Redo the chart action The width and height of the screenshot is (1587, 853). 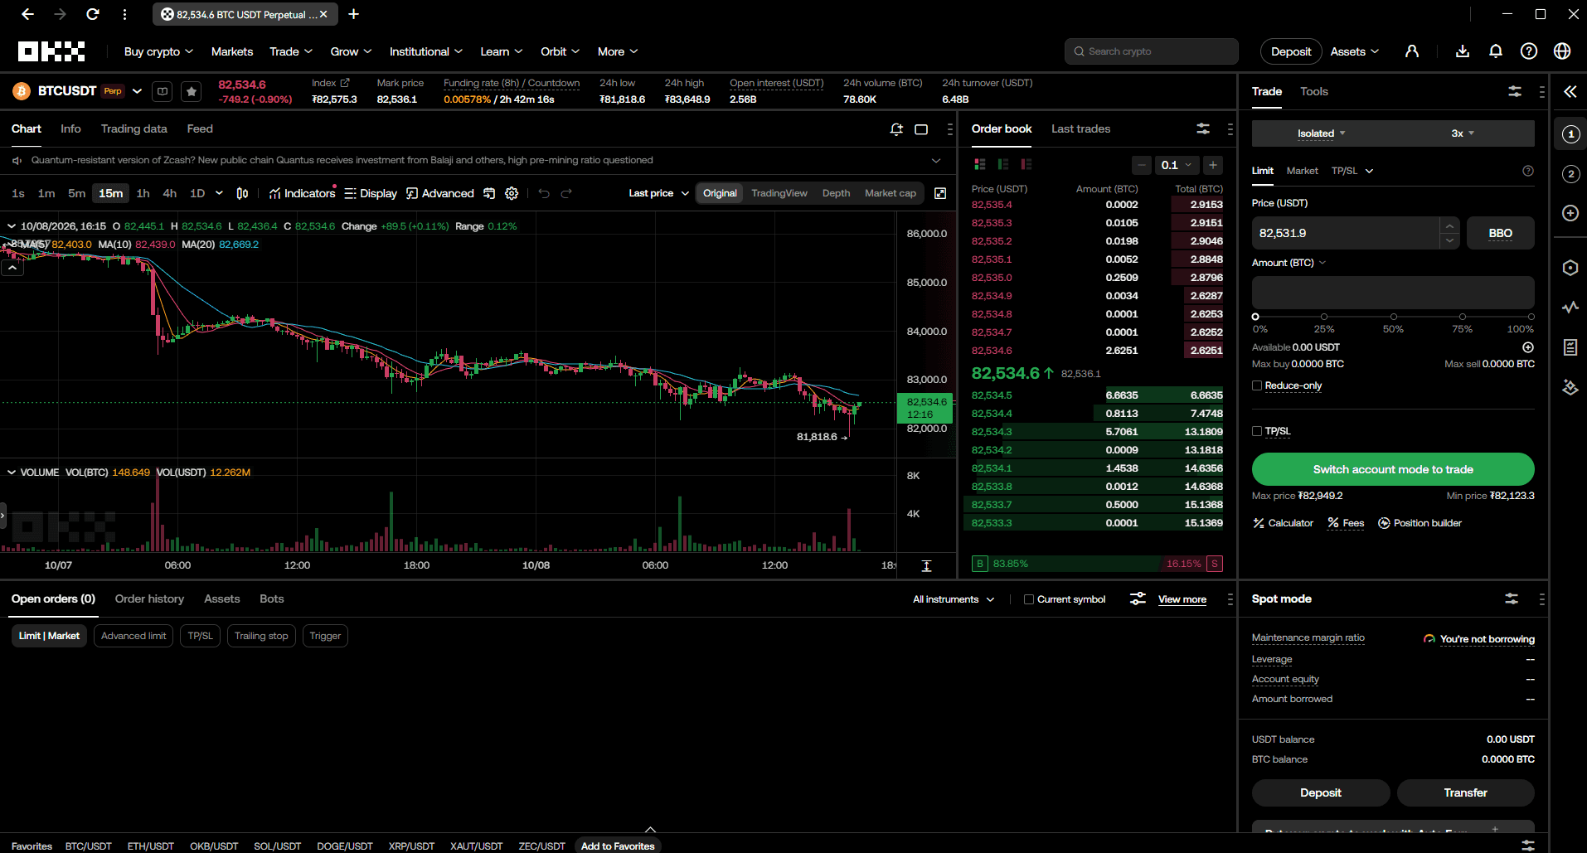pos(566,193)
